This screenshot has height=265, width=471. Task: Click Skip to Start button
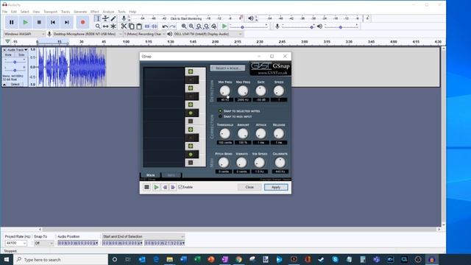pyautogui.click(x=53, y=22)
